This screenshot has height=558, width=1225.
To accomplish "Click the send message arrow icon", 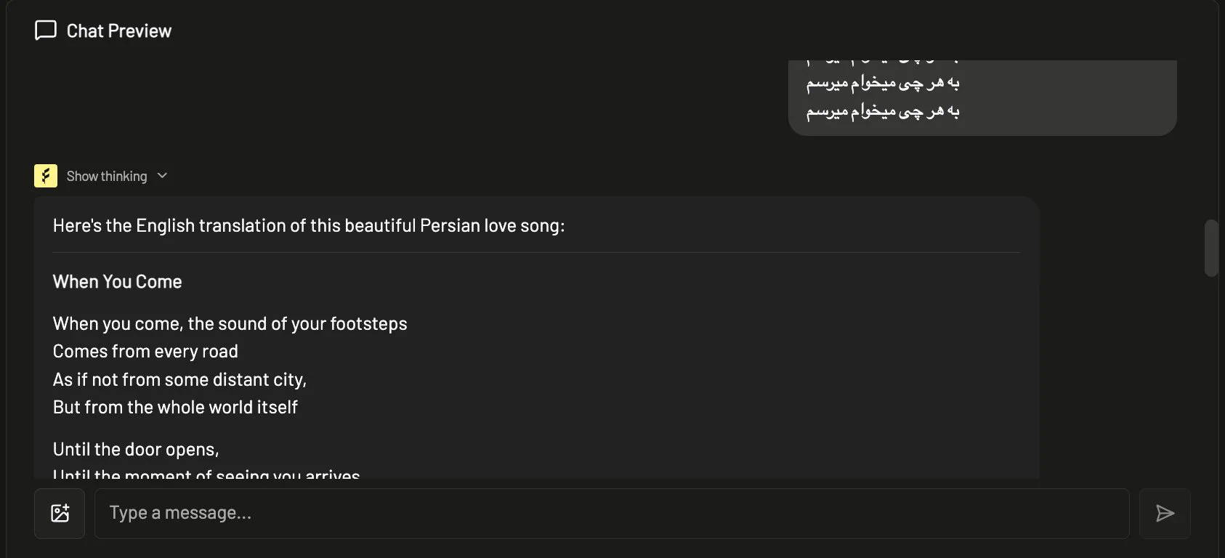I will coord(1165,513).
